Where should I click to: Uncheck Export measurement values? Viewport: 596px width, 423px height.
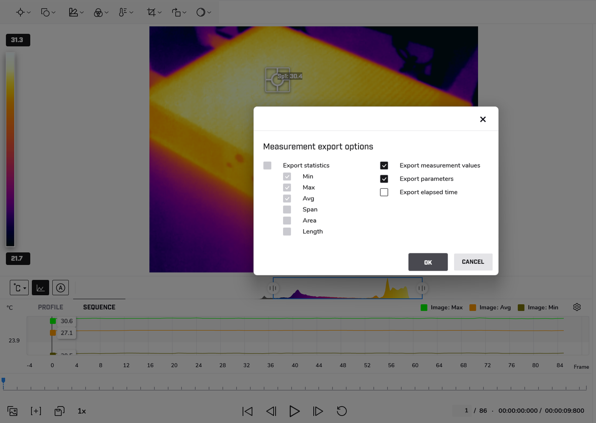tap(384, 166)
